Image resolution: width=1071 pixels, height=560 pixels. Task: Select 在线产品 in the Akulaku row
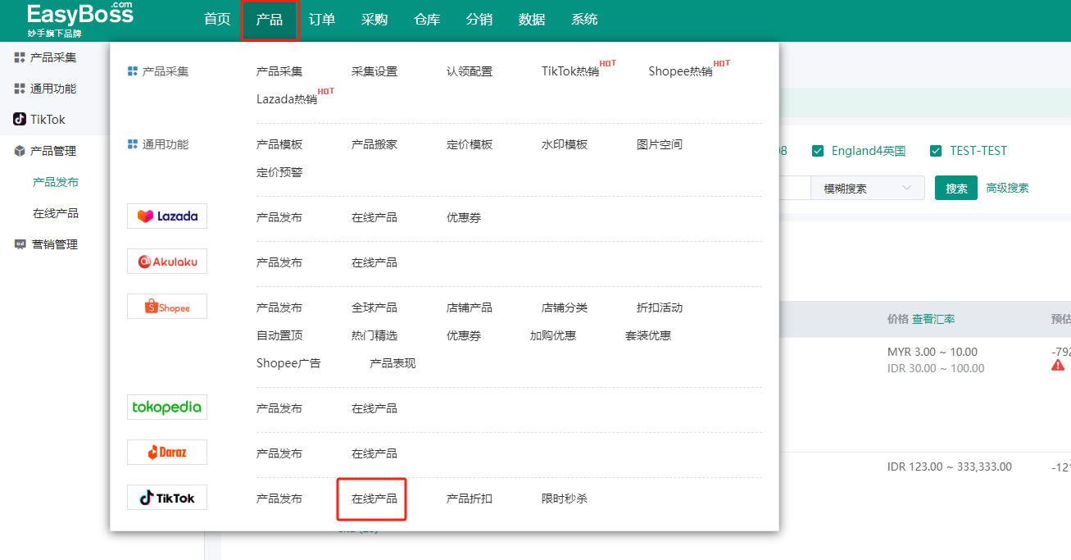374,262
